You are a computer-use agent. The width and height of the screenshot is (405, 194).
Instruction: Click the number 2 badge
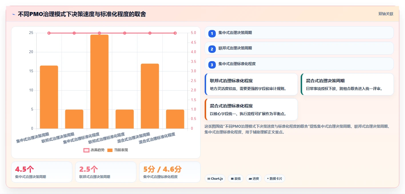[x=212, y=49]
